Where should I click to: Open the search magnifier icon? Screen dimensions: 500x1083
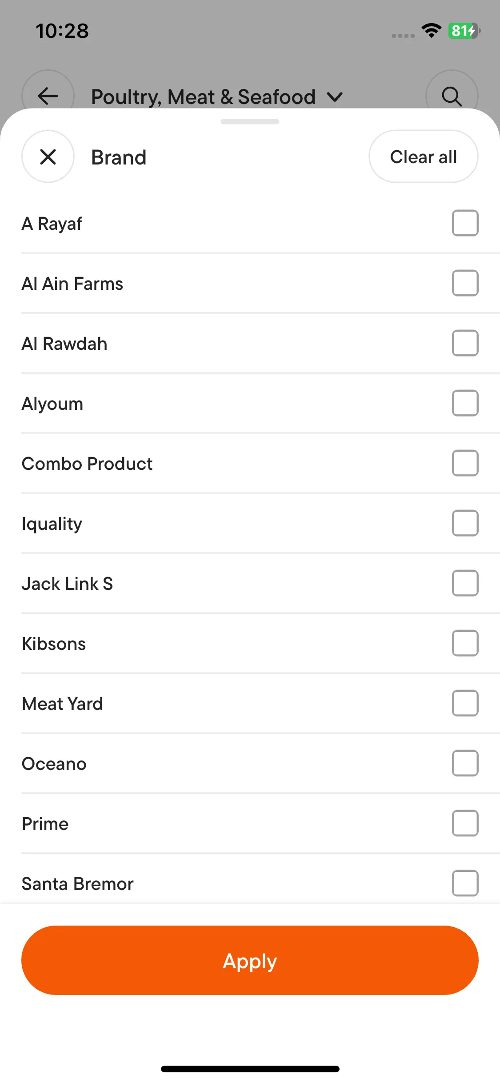pyautogui.click(x=452, y=95)
